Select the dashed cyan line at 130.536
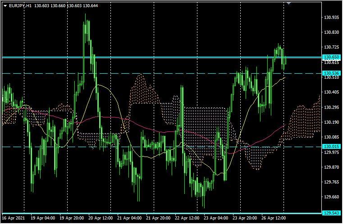The height and width of the screenshot is (224, 343). point(162,74)
